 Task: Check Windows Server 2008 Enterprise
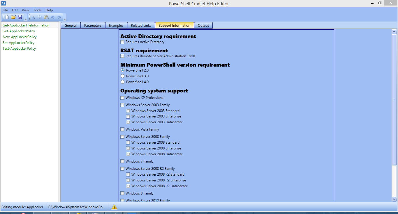coord(128,148)
